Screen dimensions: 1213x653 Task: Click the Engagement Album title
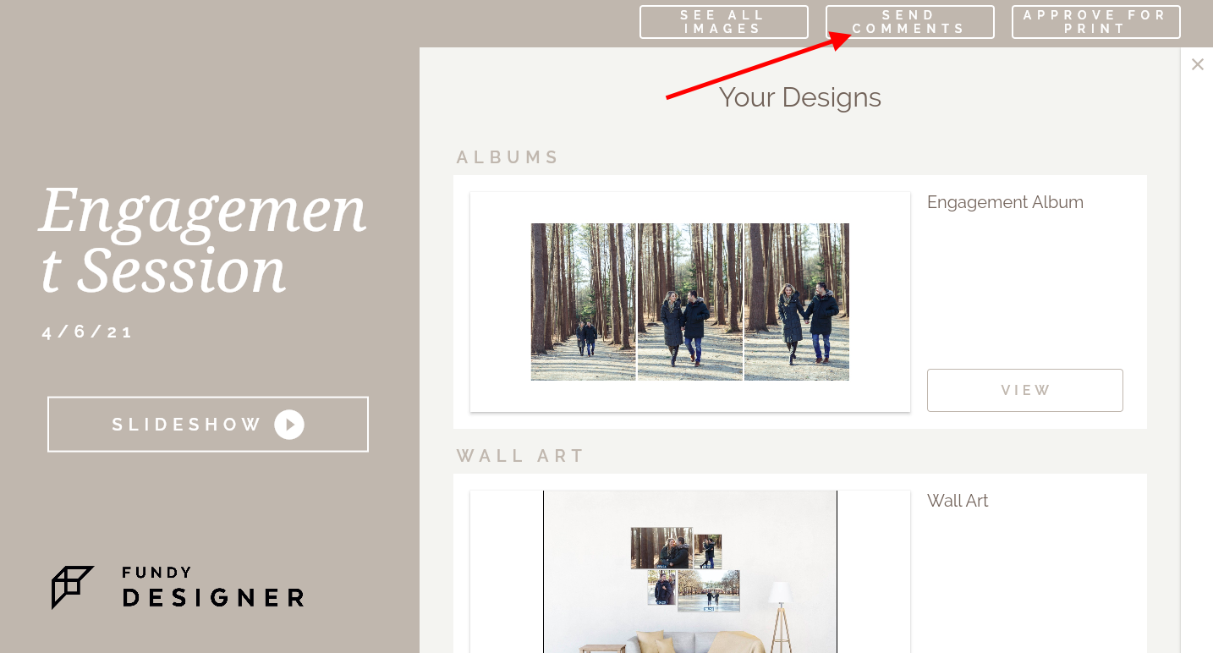(1005, 202)
